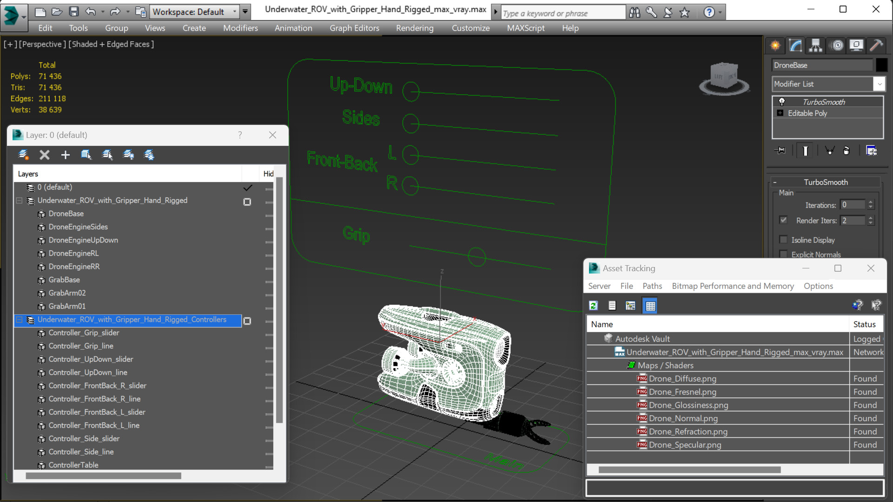The image size is (893, 502).
Task: Click Pin Stack icon
Action: click(x=781, y=150)
